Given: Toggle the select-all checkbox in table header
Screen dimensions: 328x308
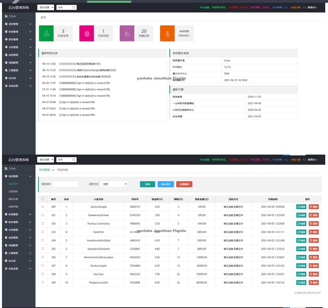Looking at the screenshot, I should [x=43, y=199].
